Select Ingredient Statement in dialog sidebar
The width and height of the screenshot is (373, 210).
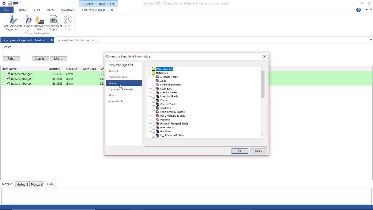click(x=121, y=89)
